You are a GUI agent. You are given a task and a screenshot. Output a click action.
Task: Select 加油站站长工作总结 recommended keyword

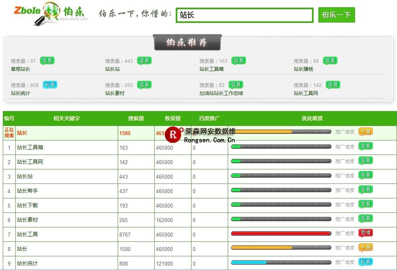[221, 93]
